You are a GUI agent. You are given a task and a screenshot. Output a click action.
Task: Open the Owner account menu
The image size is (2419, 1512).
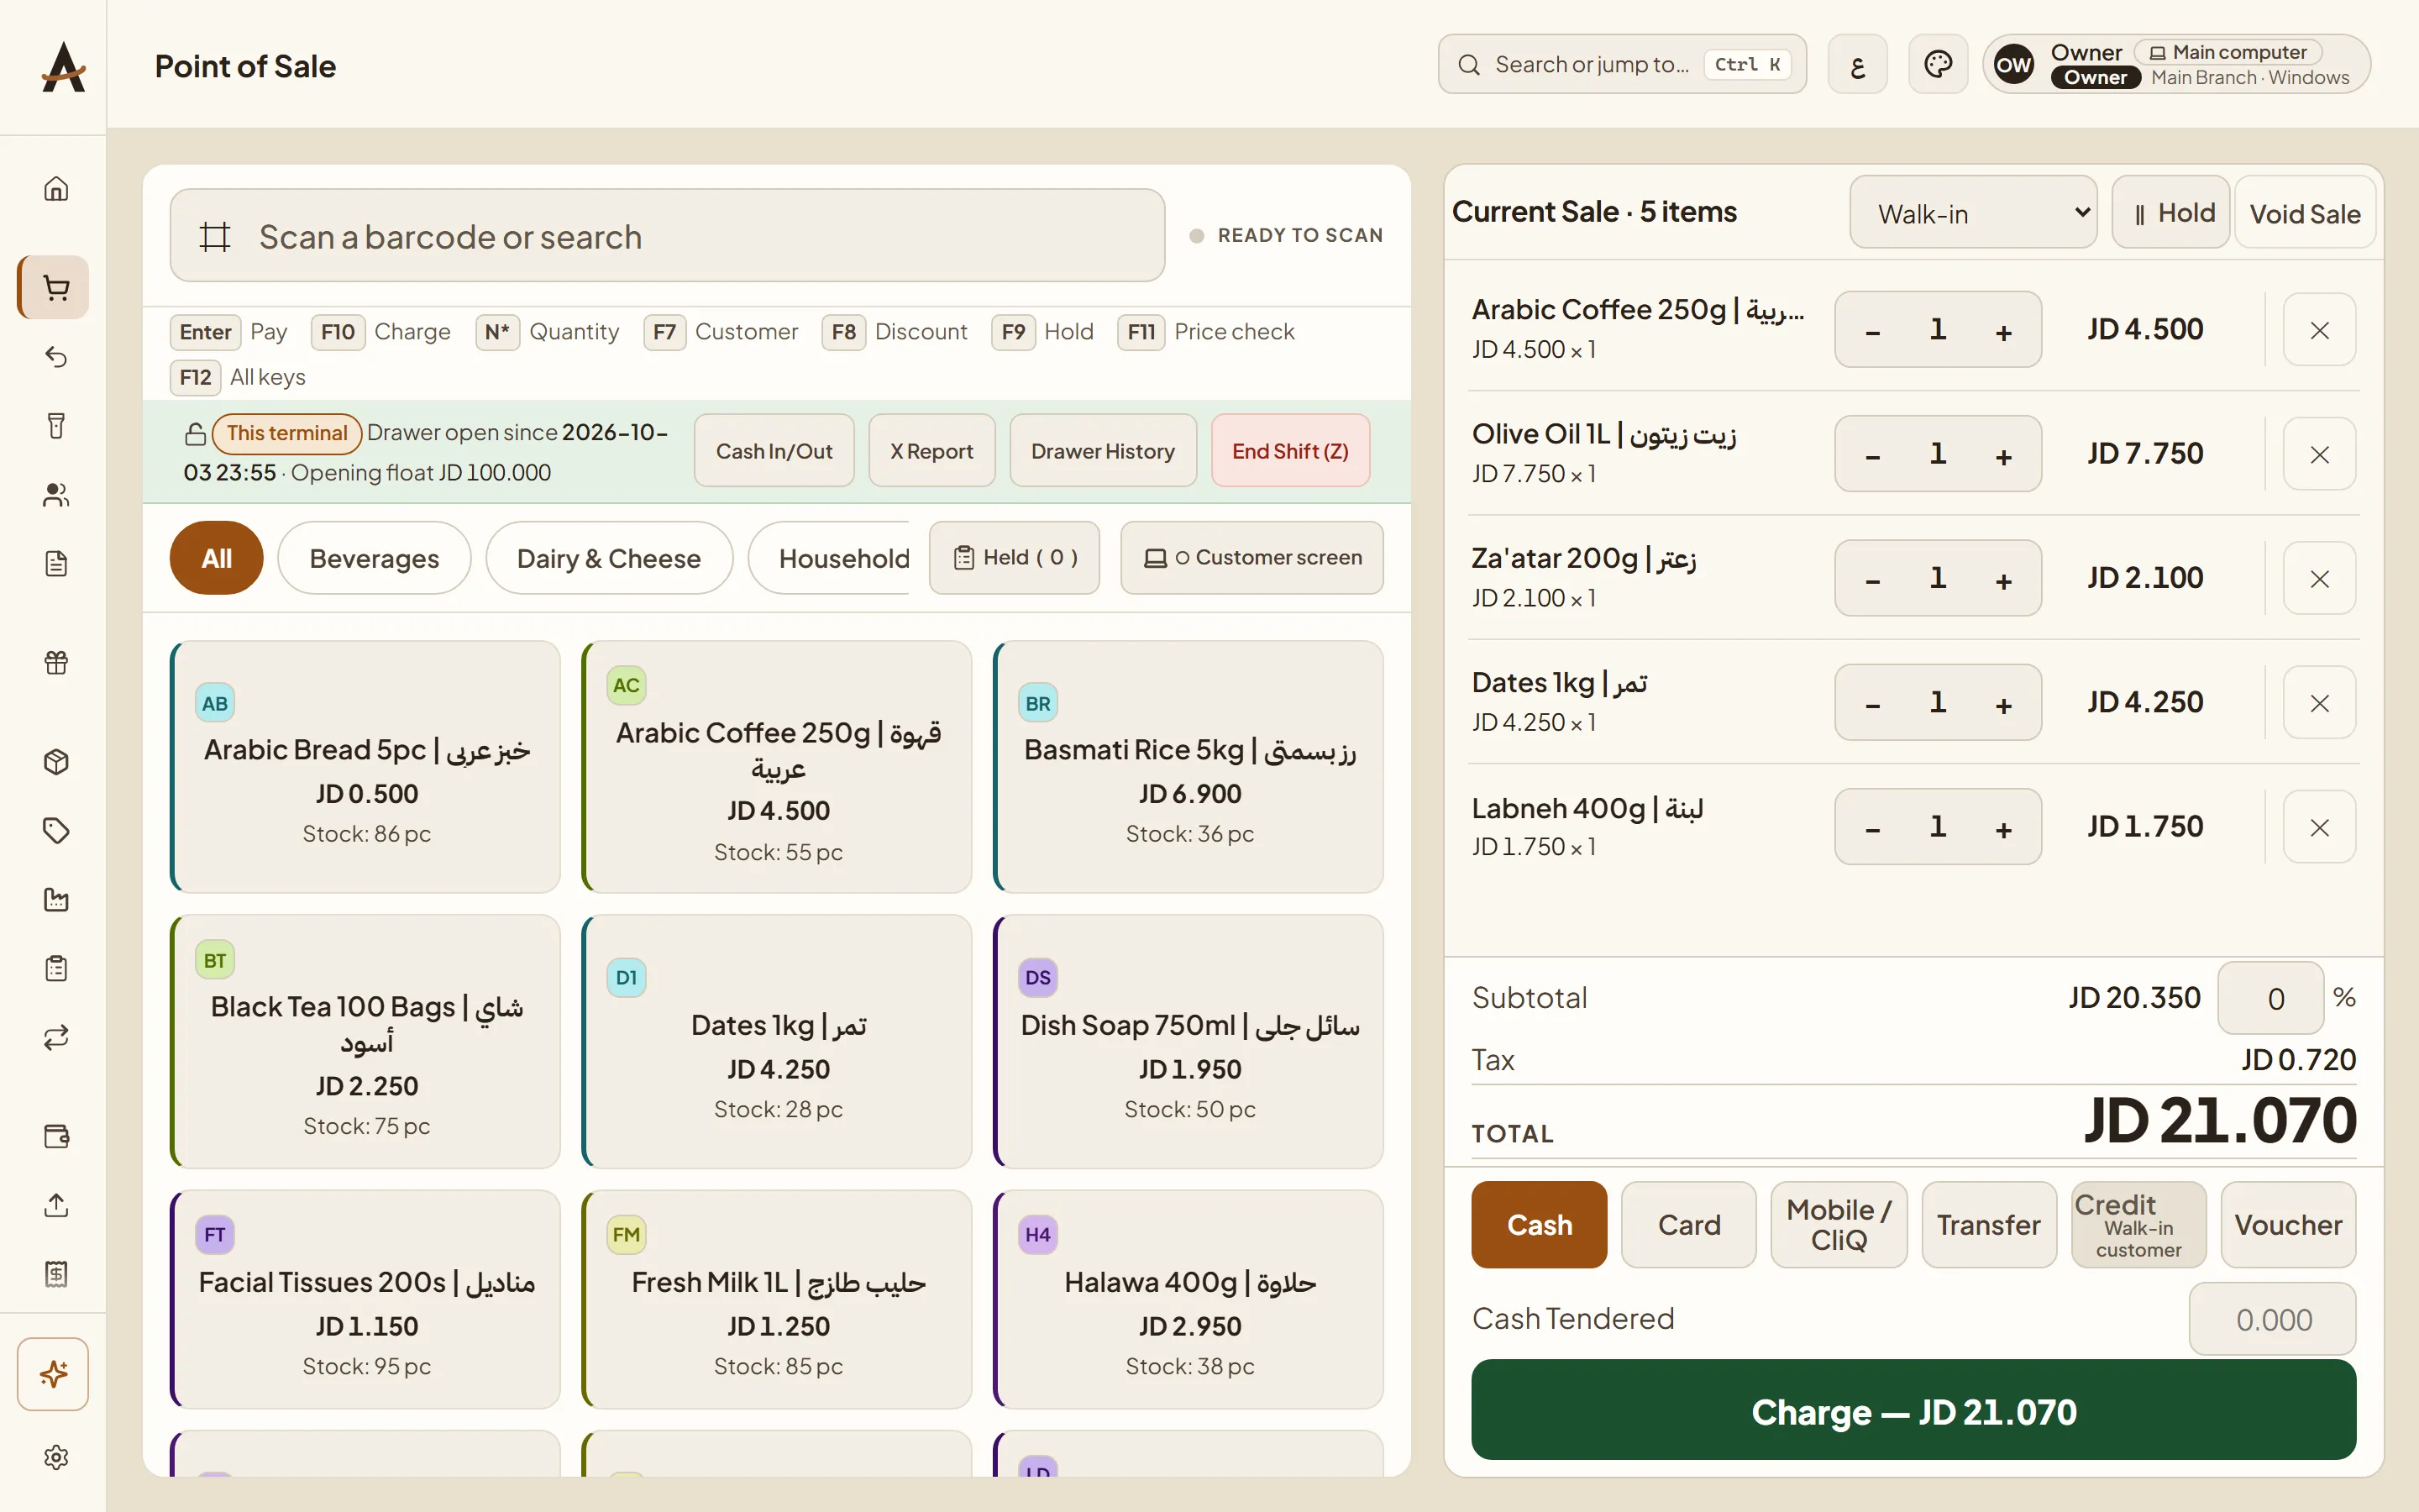2176,65
